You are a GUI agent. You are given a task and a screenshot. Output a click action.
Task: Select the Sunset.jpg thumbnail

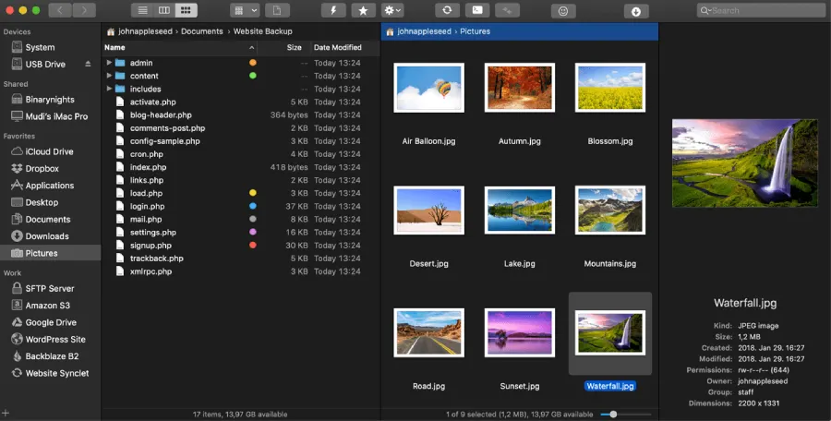(519, 332)
